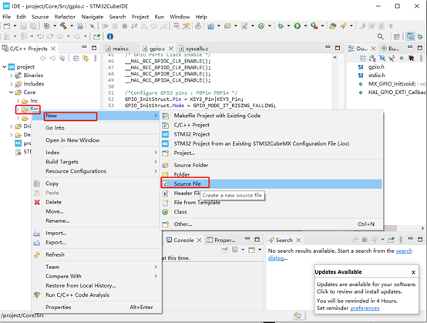The width and height of the screenshot is (427, 323).
Task: Click the Collapse All icon in Projects panel
Action: (76, 58)
